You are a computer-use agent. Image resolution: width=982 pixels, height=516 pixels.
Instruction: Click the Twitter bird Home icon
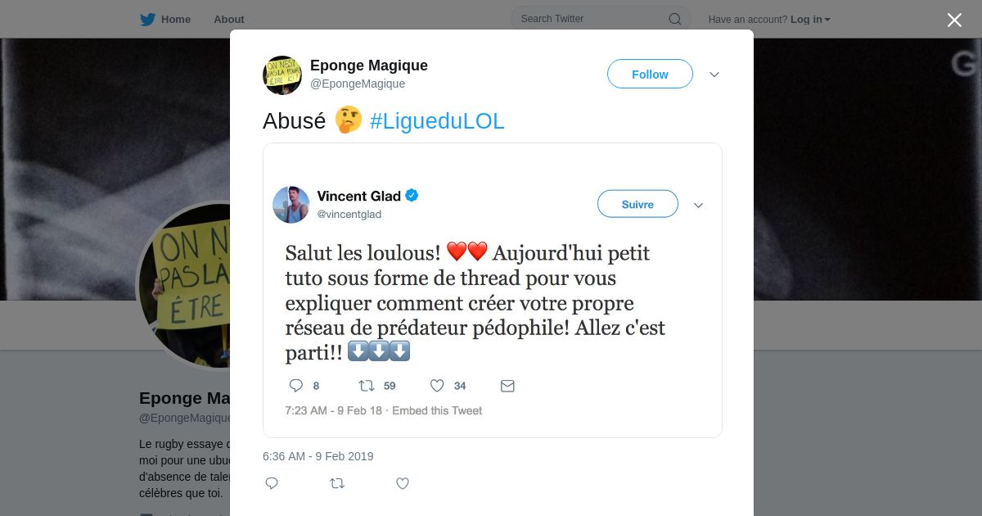coord(147,19)
